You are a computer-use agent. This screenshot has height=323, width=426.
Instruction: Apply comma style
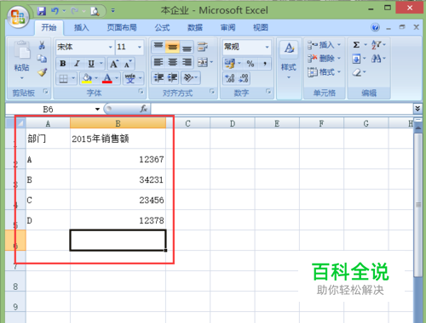point(265,64)
